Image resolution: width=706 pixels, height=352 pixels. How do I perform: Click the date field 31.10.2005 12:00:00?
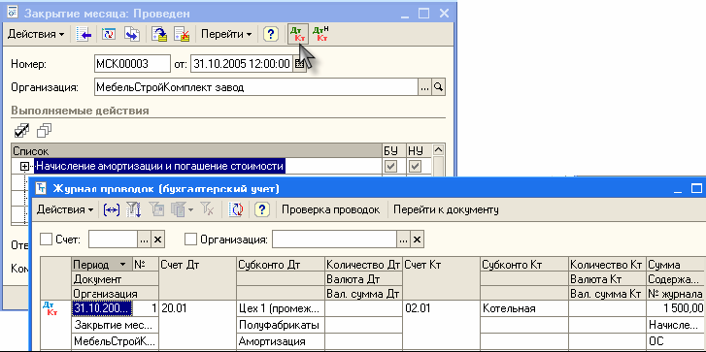pos(242,64)
